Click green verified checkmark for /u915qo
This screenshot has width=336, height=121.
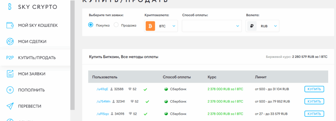coord(145,114)
